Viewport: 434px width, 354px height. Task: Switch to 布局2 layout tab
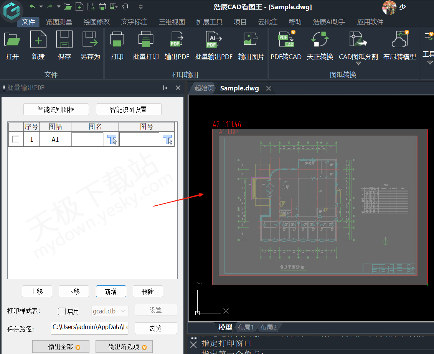(x=268, y=327)
